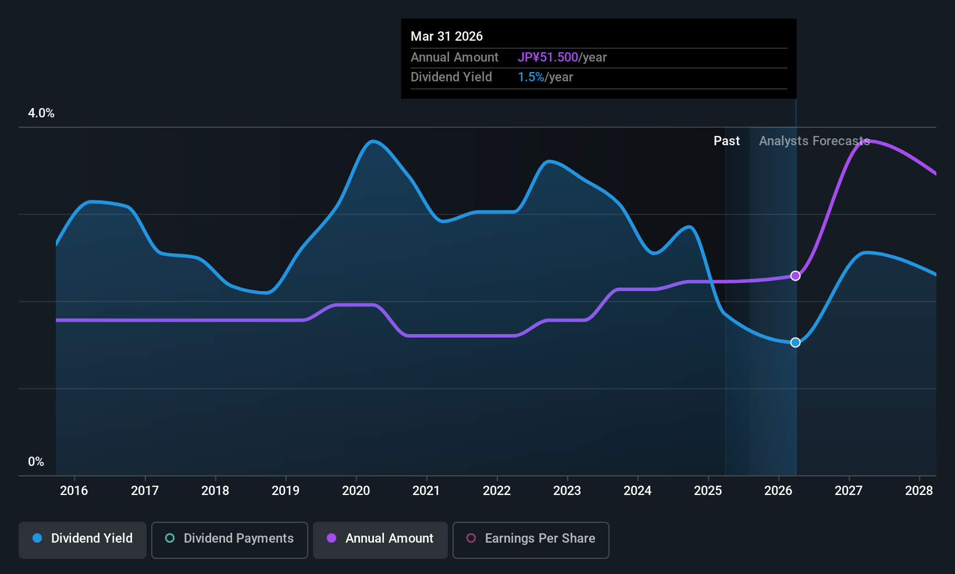Click the 1.5%/year tooltip yield value

[x=545, y=77]
